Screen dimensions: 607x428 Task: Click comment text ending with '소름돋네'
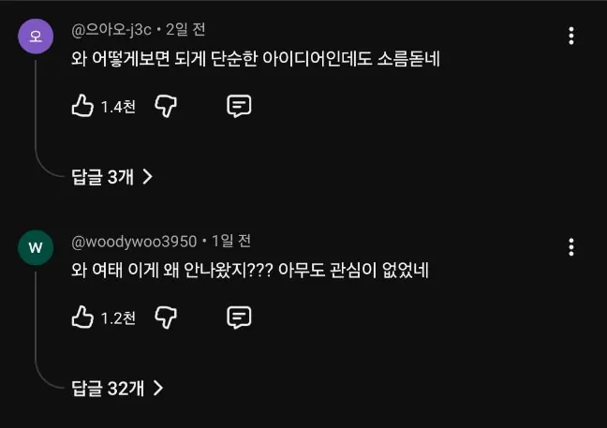pos(256,59)
